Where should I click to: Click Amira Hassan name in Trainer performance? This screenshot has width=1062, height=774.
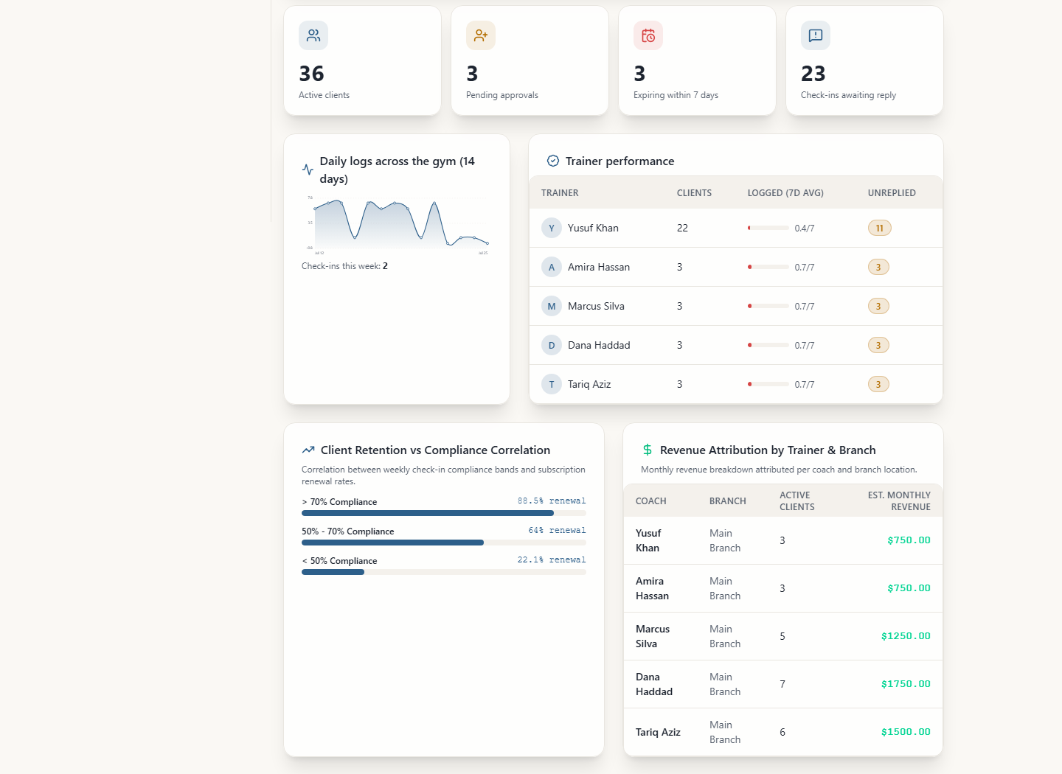(599, 267)
